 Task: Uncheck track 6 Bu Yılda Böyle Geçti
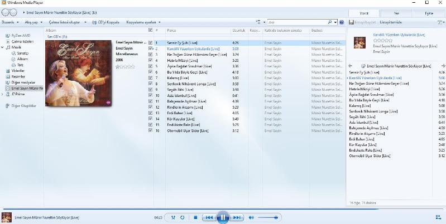[x=151, y=72]
